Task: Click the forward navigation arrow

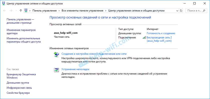Action: point(11,11)
